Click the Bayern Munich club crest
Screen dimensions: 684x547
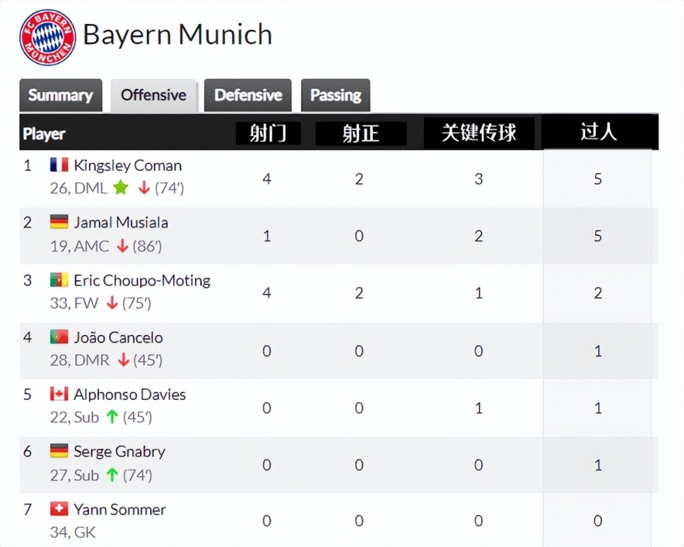48,37
